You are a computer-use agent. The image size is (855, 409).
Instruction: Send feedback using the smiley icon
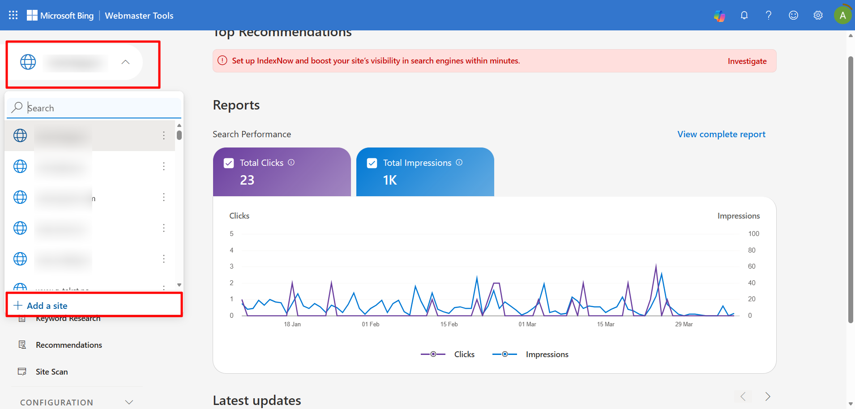794,15
